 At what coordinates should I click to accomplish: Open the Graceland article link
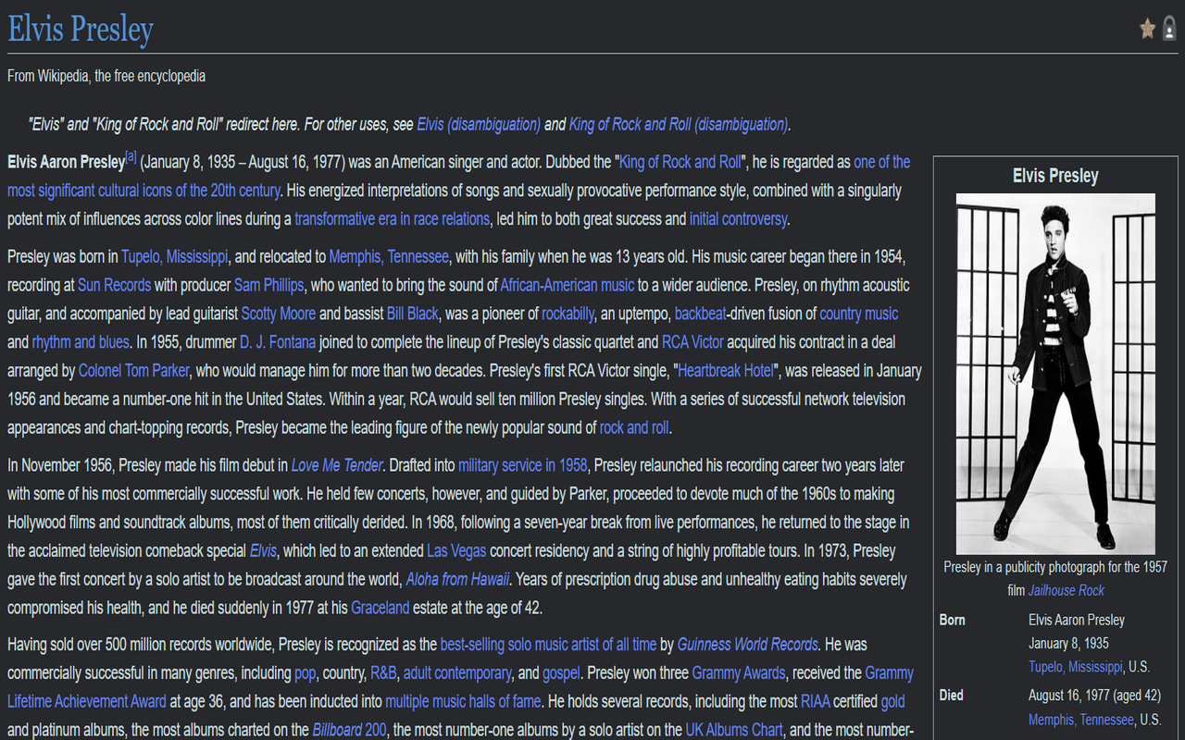coord(379,608)
